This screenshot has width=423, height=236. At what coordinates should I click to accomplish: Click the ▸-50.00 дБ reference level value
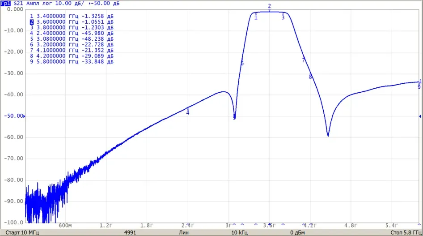click(104, 3)
